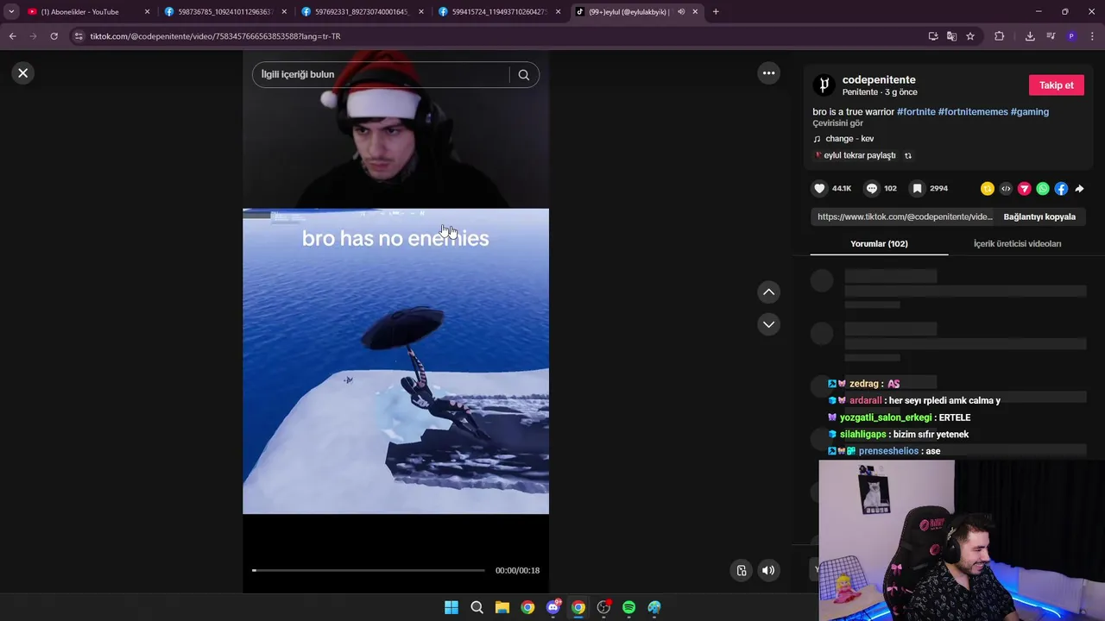Open the media control music icon

1051,36
